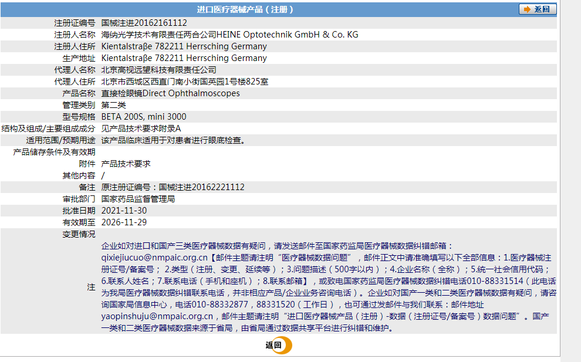Click the 附件 field label
Viewport: 581px width, 362px height.
coord(87,164)
